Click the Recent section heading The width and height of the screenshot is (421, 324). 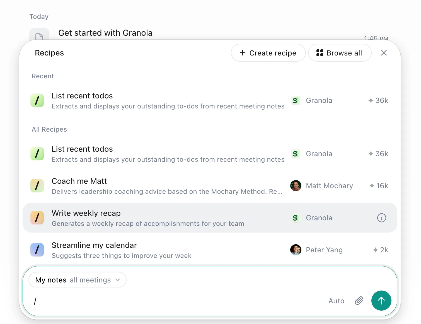[43, 76]
